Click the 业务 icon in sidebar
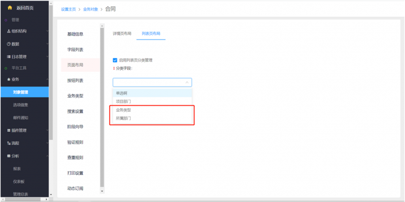Screen dimensions: 405x202 (x=9, y=79)
